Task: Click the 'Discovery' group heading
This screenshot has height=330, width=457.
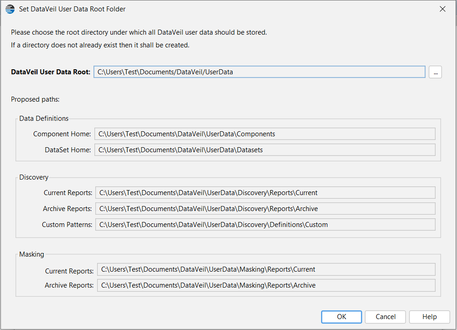Action: (34, 177)
